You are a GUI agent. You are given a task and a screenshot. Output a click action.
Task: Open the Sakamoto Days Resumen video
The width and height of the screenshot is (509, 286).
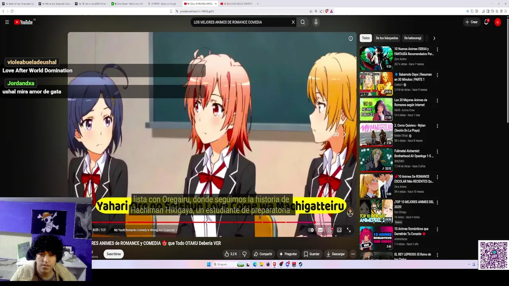376,83
